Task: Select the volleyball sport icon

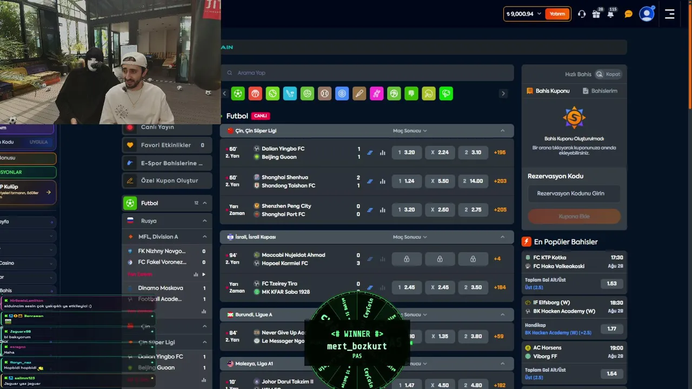Action: [x=307, y=93]
